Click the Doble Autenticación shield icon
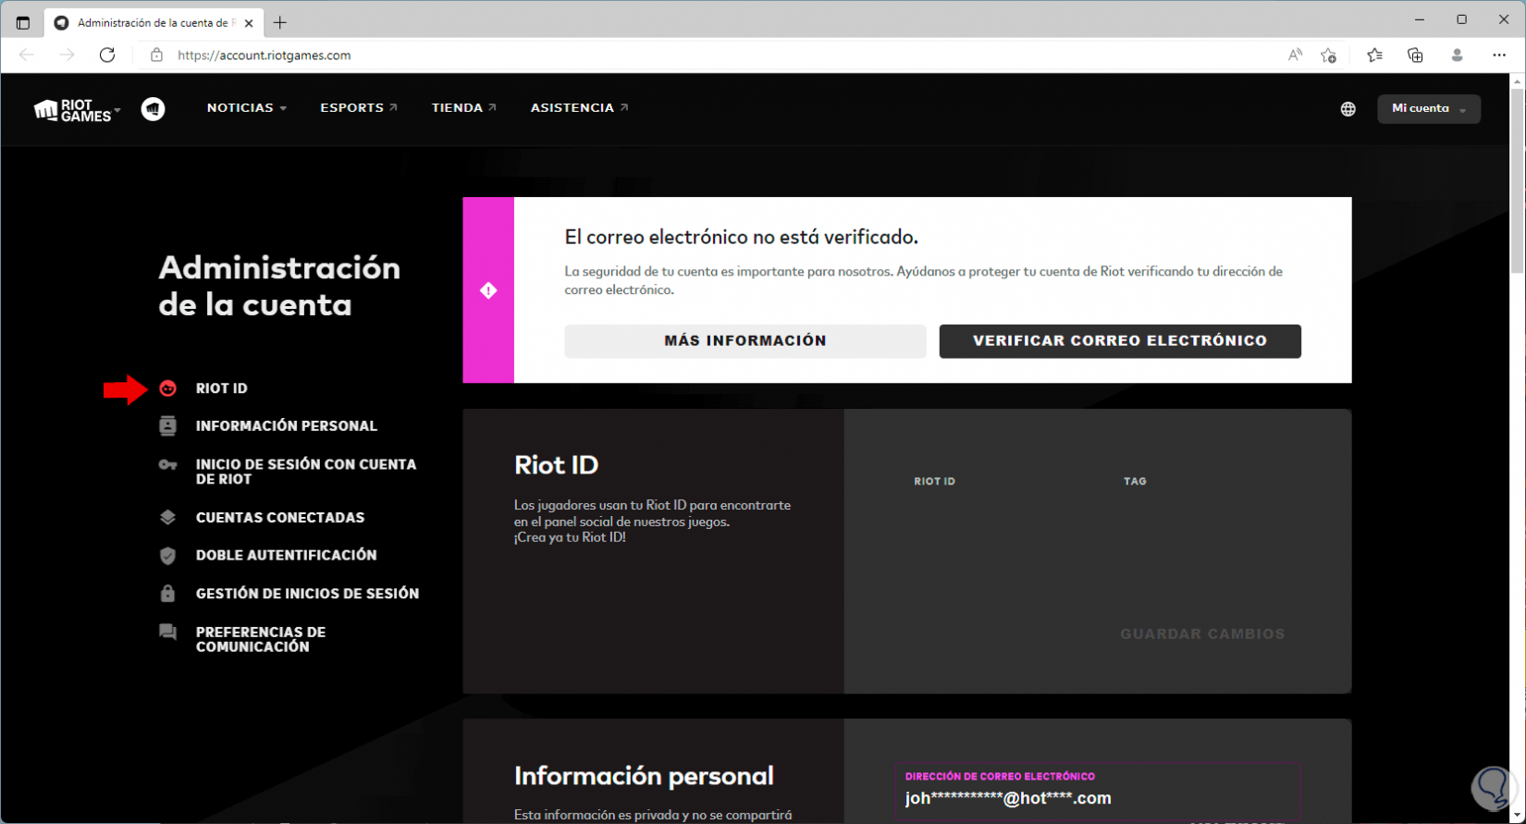The image size is (1526, 824). (167, 555)
